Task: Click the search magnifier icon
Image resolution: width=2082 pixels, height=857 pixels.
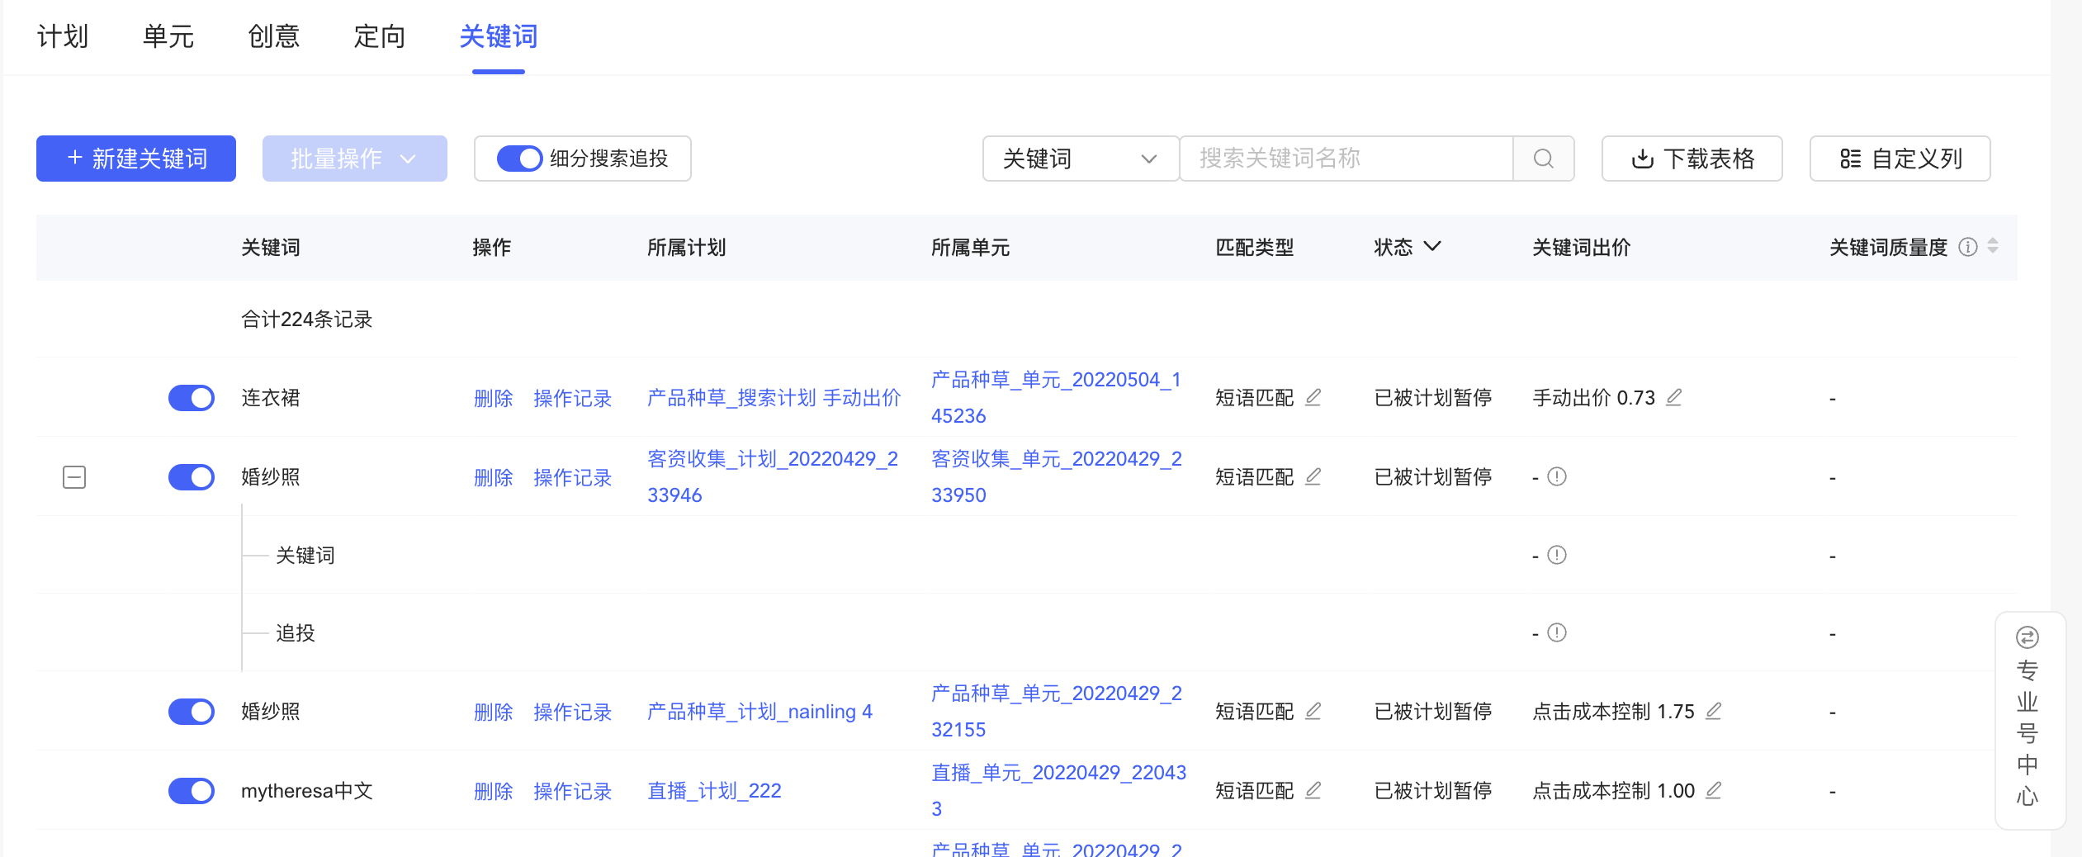Action: [1543, 159]
